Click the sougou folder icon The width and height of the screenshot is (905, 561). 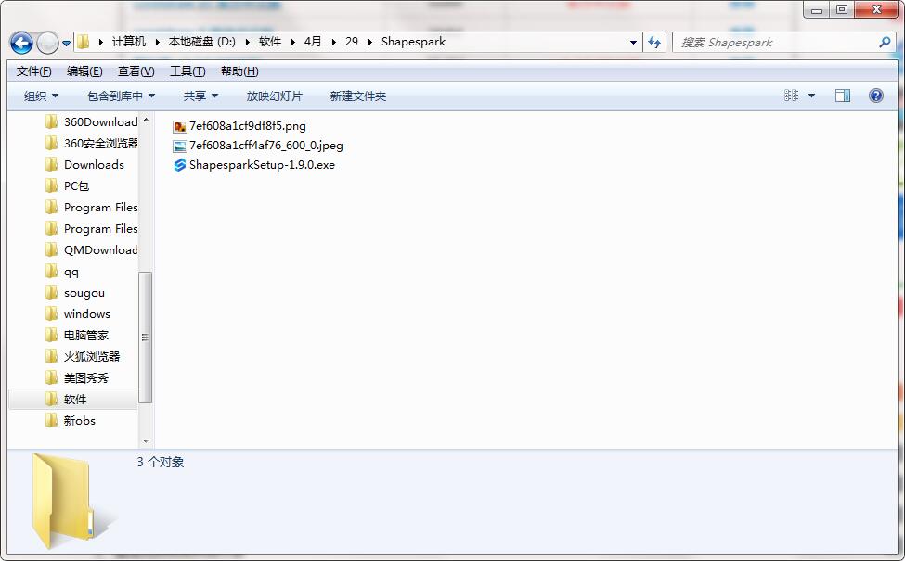pyautogui.click(x=51, y=292)
